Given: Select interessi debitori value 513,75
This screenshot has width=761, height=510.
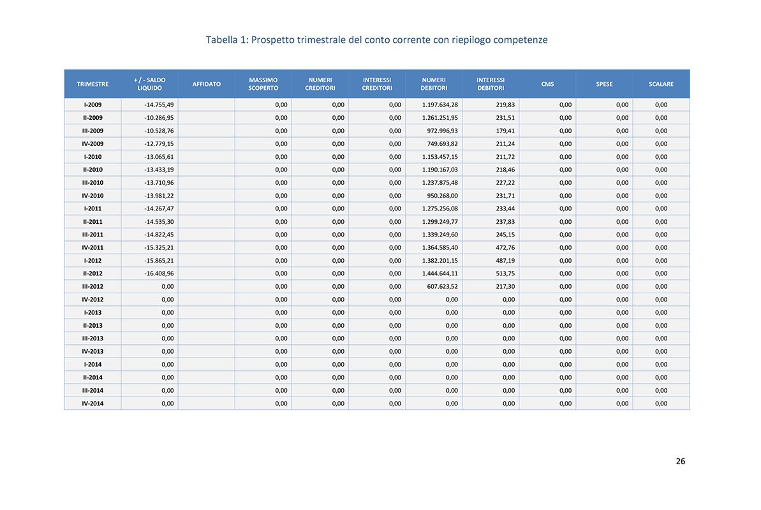Looking at the screenshot, I should coord(505,273).
